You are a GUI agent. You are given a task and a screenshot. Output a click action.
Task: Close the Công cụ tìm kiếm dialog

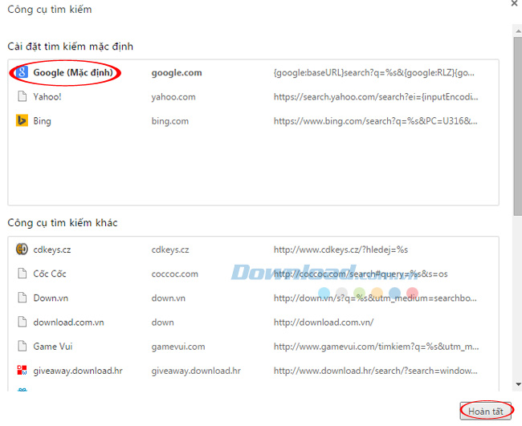pos(514,3)
